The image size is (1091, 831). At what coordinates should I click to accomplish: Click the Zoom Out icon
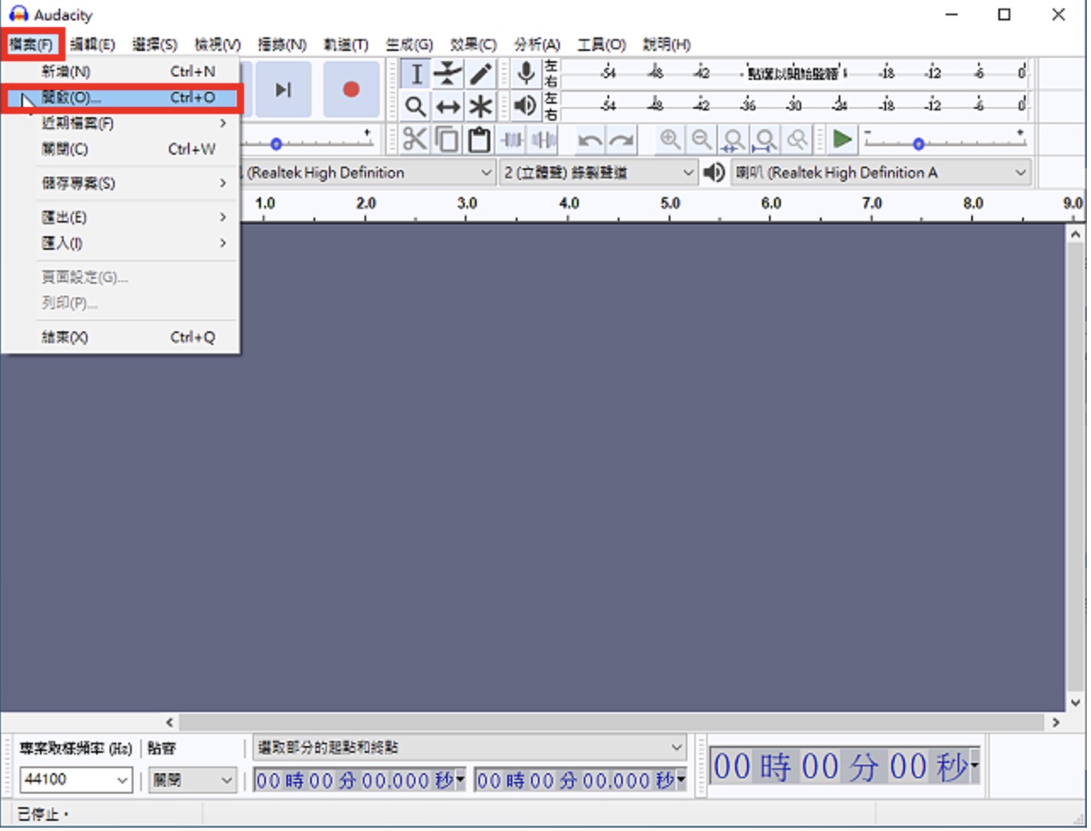pyautogui.click(x=702, y=139)
